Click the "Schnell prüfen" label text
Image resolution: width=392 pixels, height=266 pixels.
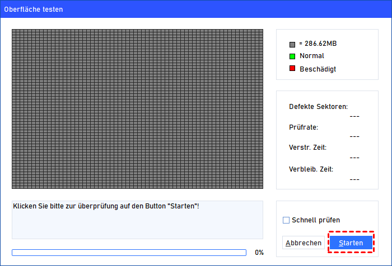[316, 220]
